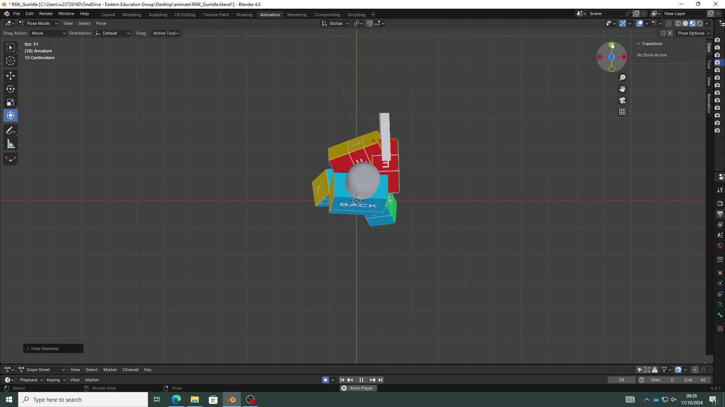Click the Cursor tool icon
The height and width of the screenshot is (407, 725).
pos(11,61)
